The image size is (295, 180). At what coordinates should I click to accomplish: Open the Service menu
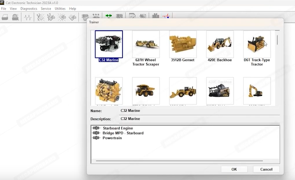[x=46, y=9]
